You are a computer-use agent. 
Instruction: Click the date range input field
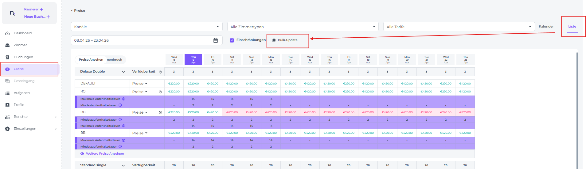pyautogui.click(x=141, y=40)
